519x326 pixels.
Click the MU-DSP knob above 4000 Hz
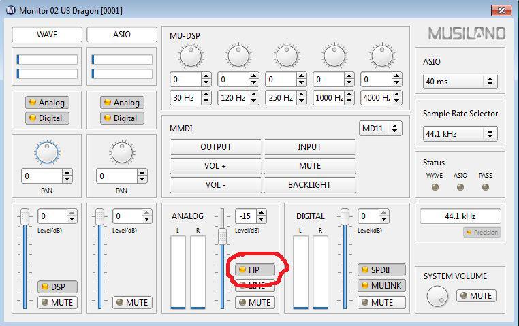pos(382,56)
